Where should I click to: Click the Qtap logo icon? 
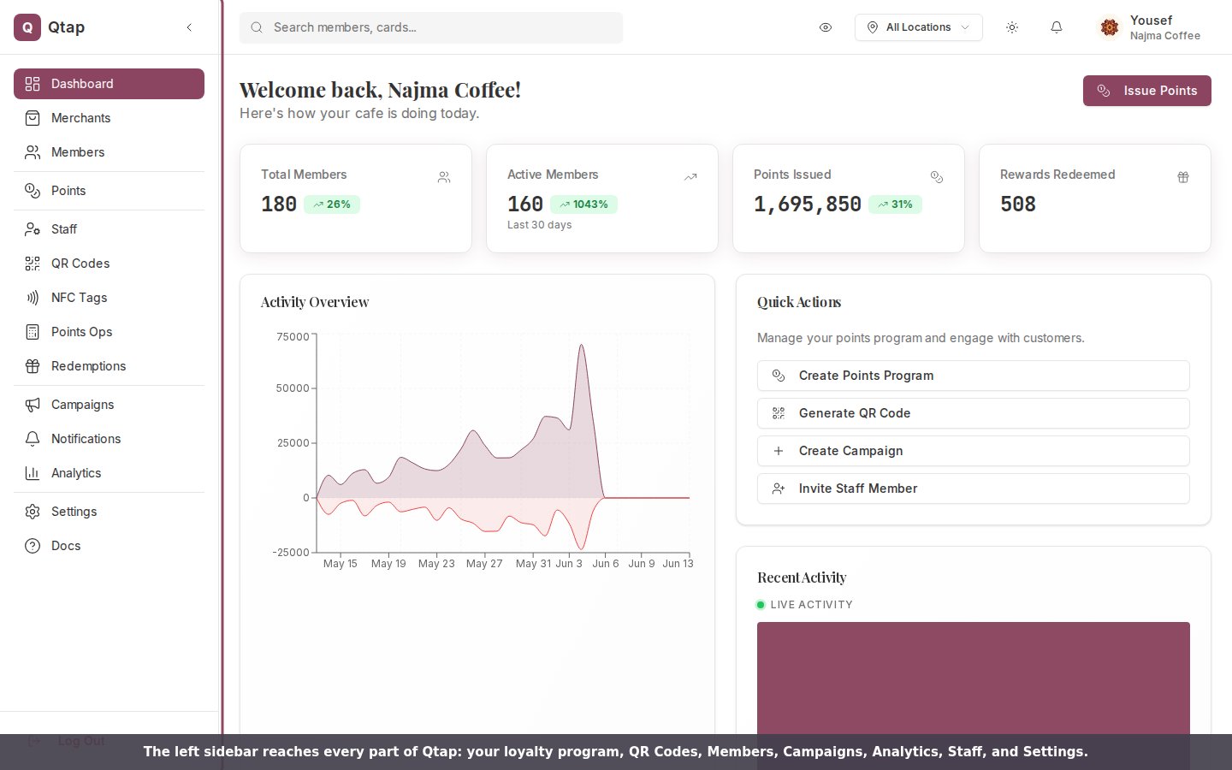[27, 27]
